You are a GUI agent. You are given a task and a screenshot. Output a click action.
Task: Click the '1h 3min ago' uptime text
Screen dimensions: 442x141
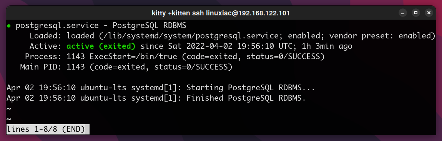(x=327, y=46)
